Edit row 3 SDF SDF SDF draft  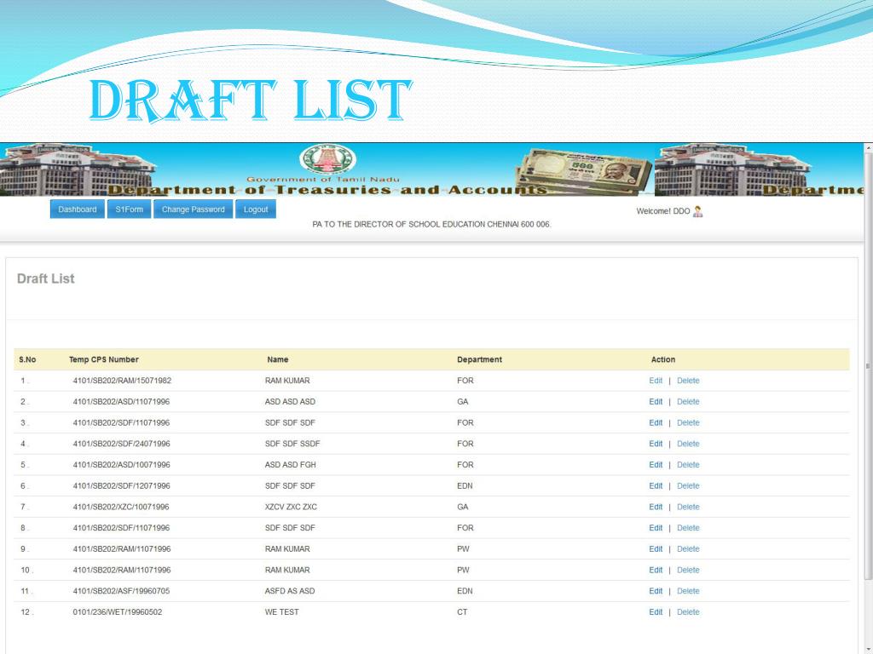[x=656, y=422]
